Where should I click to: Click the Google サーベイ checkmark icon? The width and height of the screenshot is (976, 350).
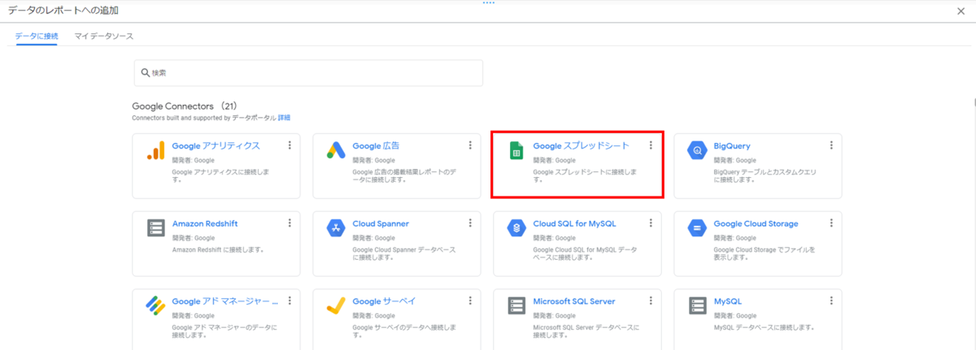pyautogui.click(x=336, y=306)
